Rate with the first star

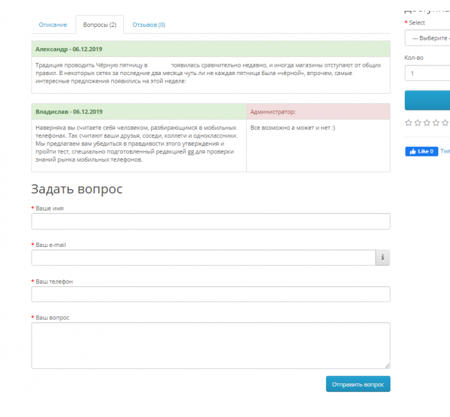tap(408, 123)
